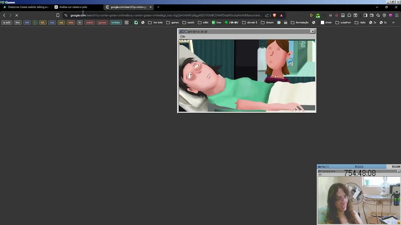The image size is (401, 225).
Task: Show more bookmarks with the chevron
Action: 393,22
